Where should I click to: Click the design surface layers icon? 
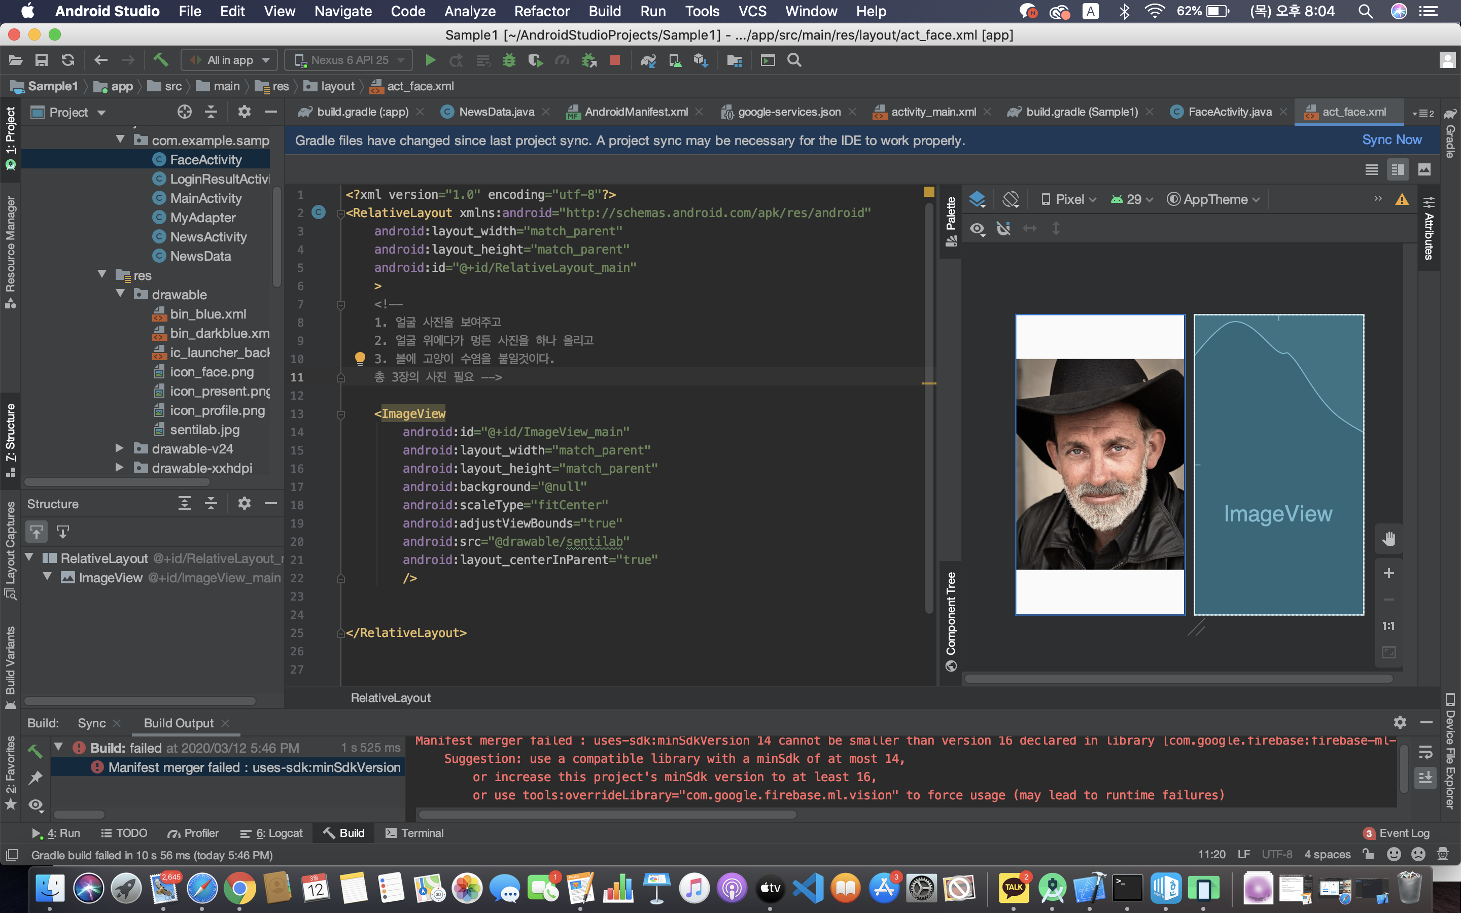pyautogui.click(x=977, y=199)
